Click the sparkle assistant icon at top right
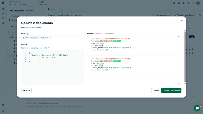The width and height of the screenshot is (203, 114). click(x=200, y=15)
